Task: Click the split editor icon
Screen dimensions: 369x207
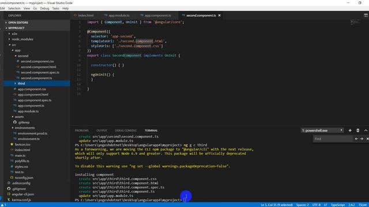Action: pos(366,16)
